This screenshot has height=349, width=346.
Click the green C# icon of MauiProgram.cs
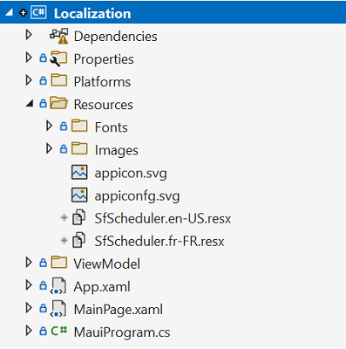coord(59,331)
